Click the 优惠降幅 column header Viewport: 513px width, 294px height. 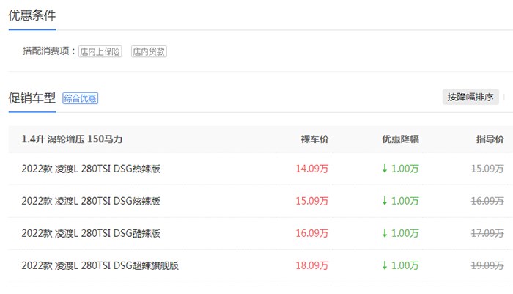click(x=400, y=139)
